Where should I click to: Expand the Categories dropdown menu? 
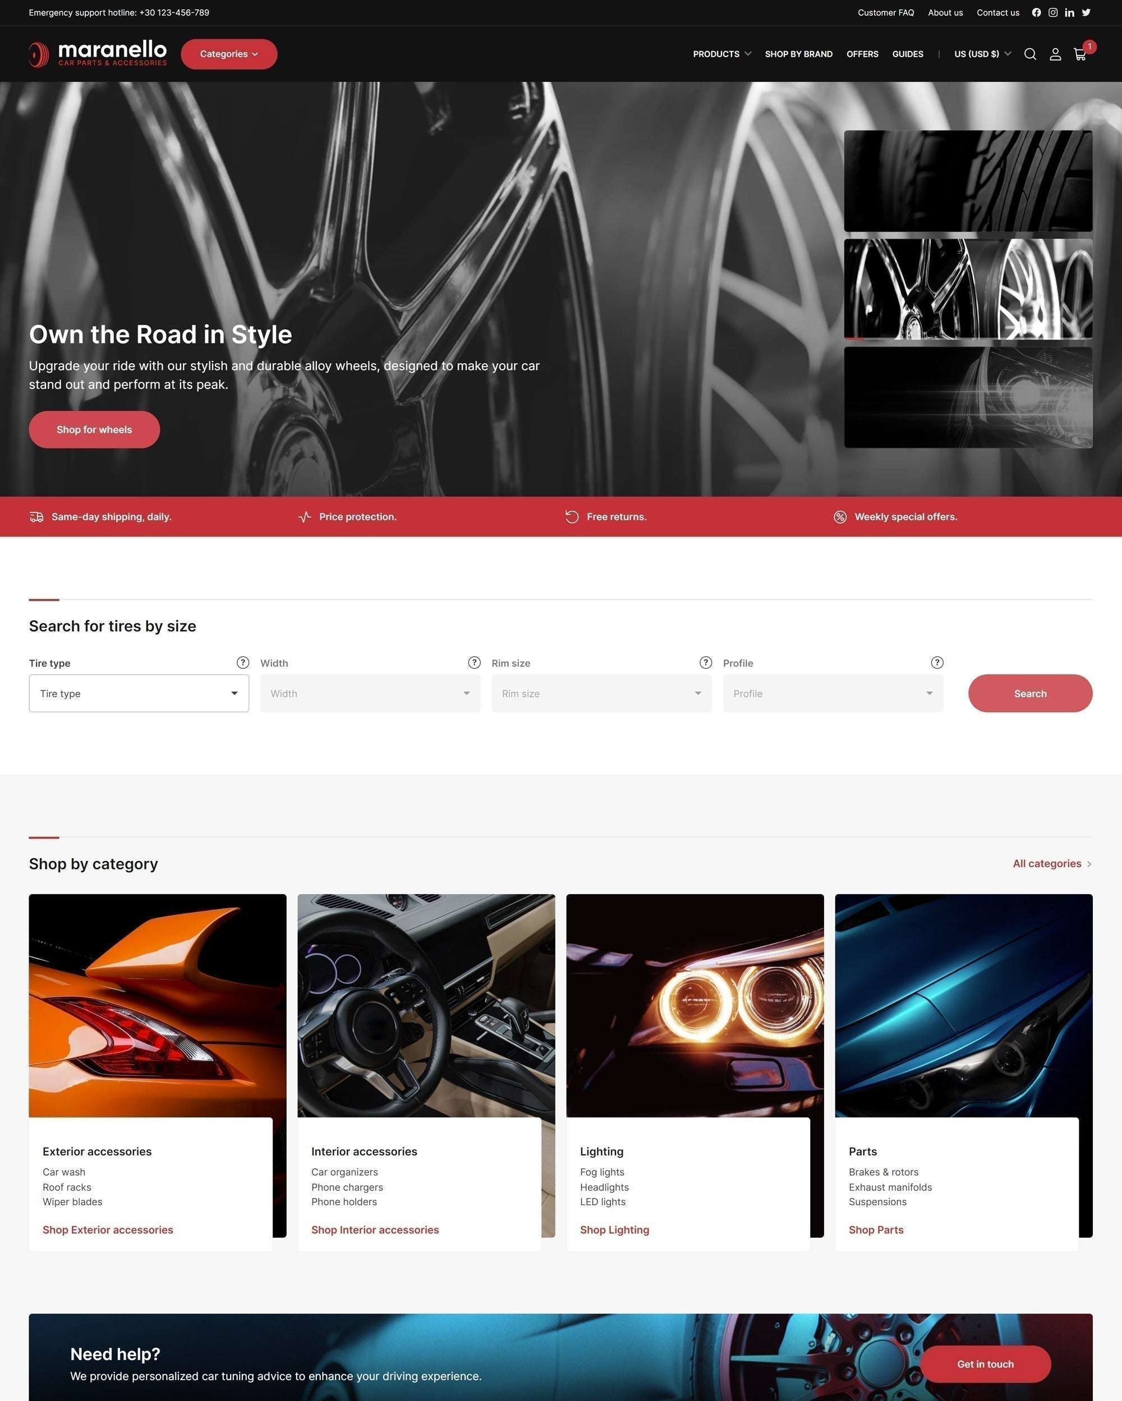[x=228, y=54]
